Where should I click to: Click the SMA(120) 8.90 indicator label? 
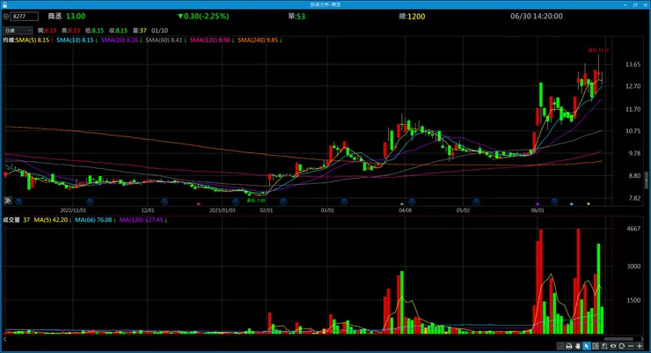[x=212, y=40]
